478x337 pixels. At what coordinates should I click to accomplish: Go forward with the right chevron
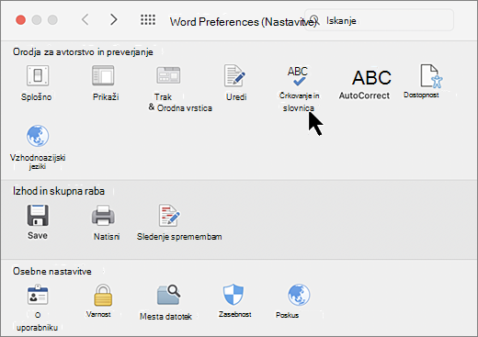pos(114,20)
